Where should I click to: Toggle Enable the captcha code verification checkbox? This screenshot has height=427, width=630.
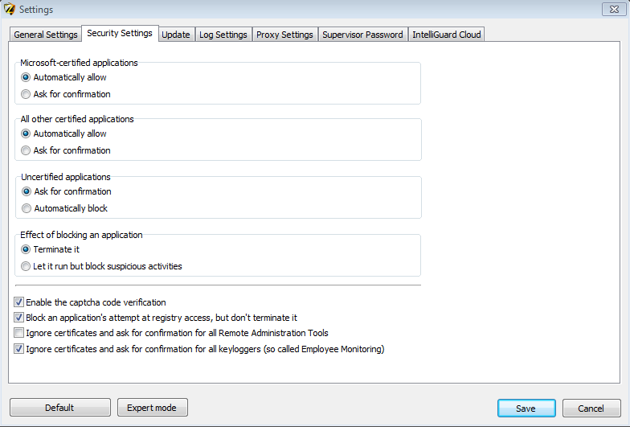pyautogui.click(x=19, y=302)
